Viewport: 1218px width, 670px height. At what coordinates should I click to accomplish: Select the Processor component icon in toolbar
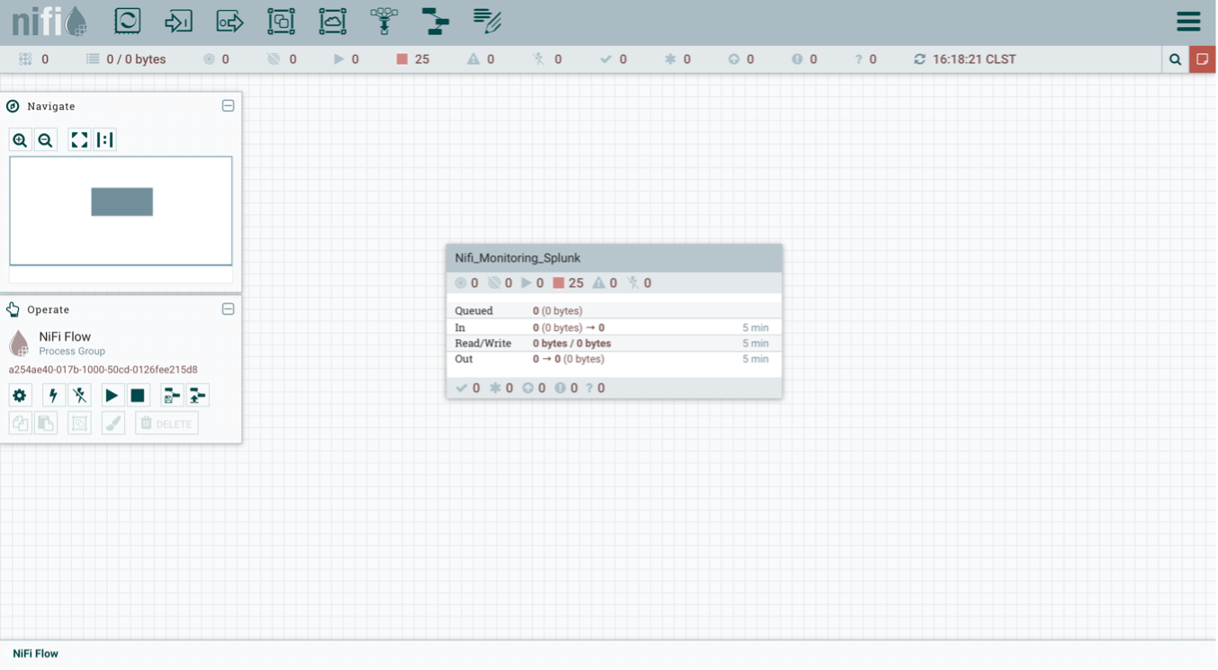128,22
